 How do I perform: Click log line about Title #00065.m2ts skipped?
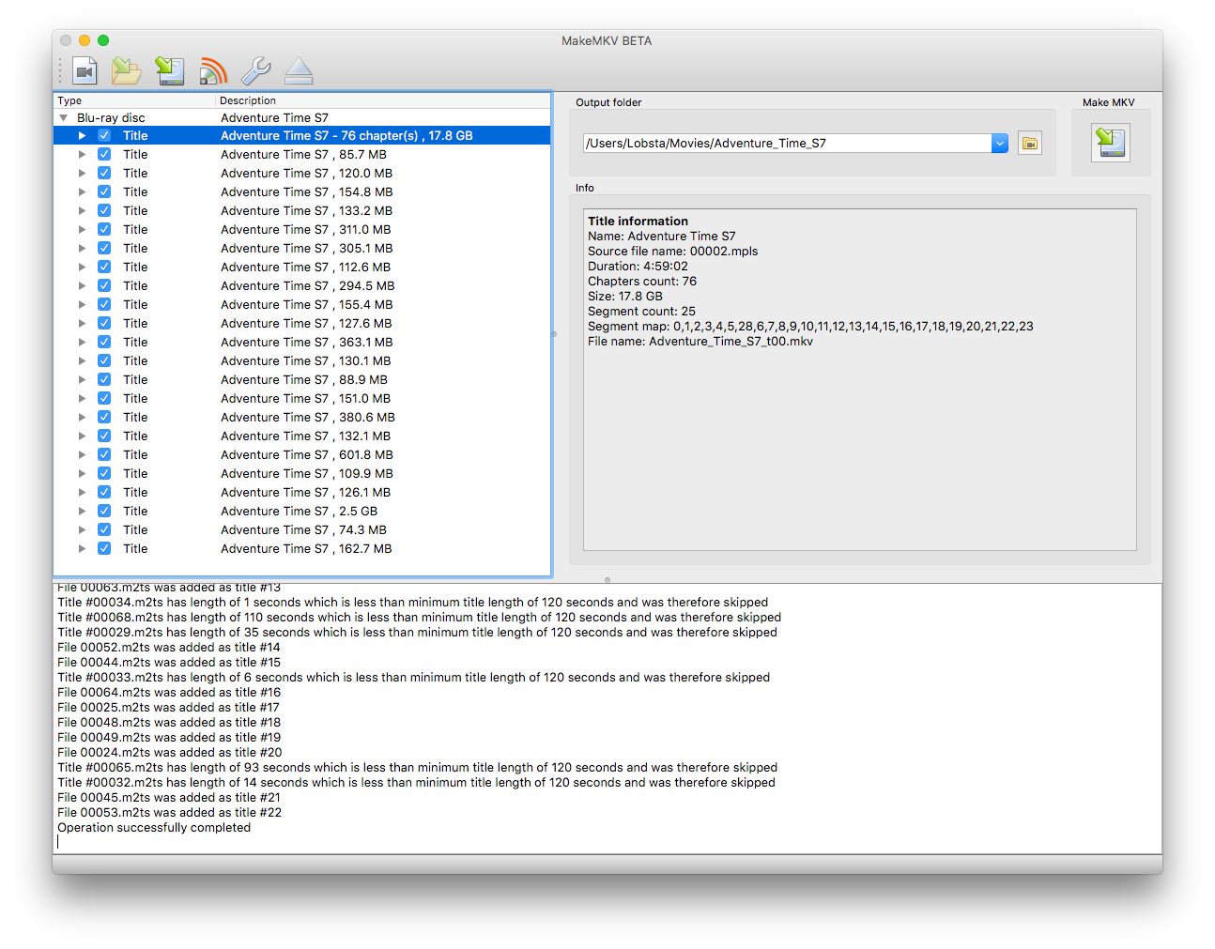click(417, 768)
